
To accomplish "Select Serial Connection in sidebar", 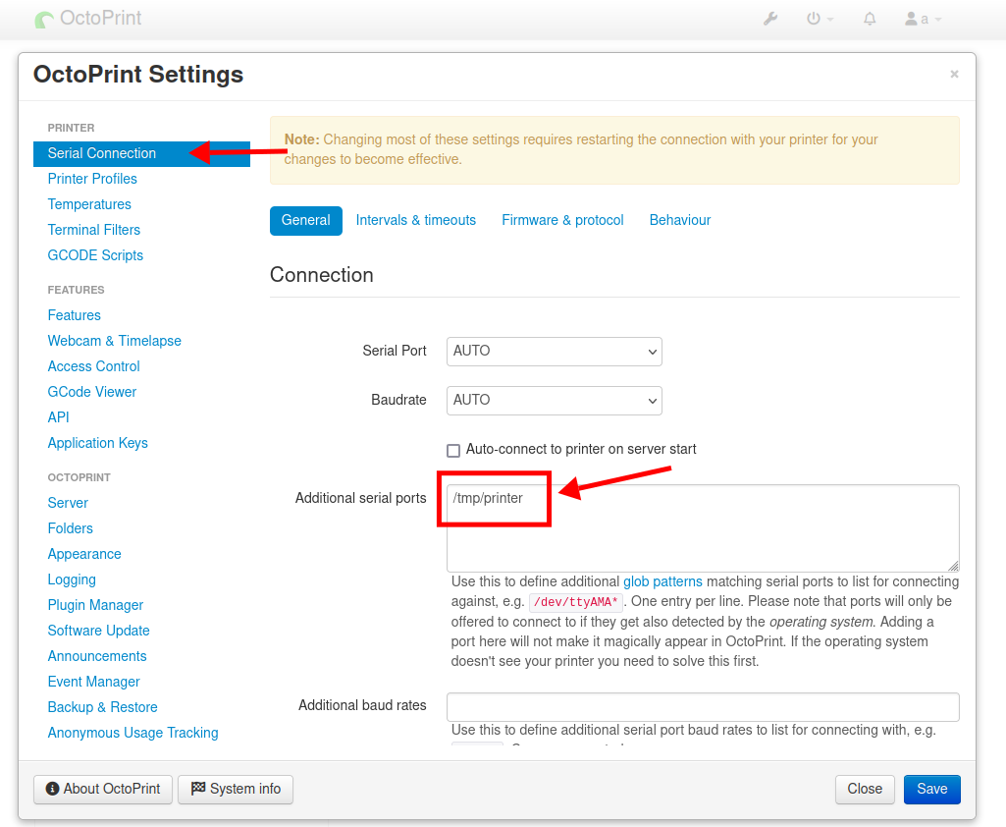I will coord(141,153).
